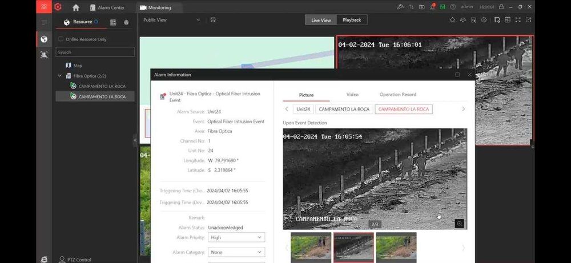Focus the resource Search field
Viewport: 571px width, 263px height.
(95, 52)
